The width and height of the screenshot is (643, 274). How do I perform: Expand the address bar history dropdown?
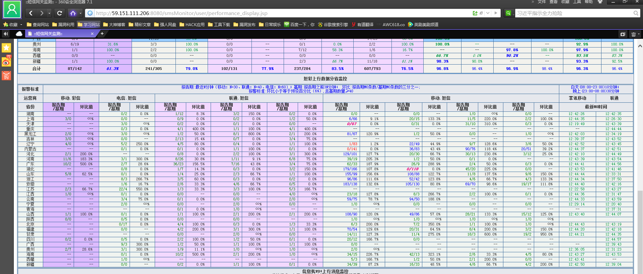pyautogui.click(x=488, y=13)
